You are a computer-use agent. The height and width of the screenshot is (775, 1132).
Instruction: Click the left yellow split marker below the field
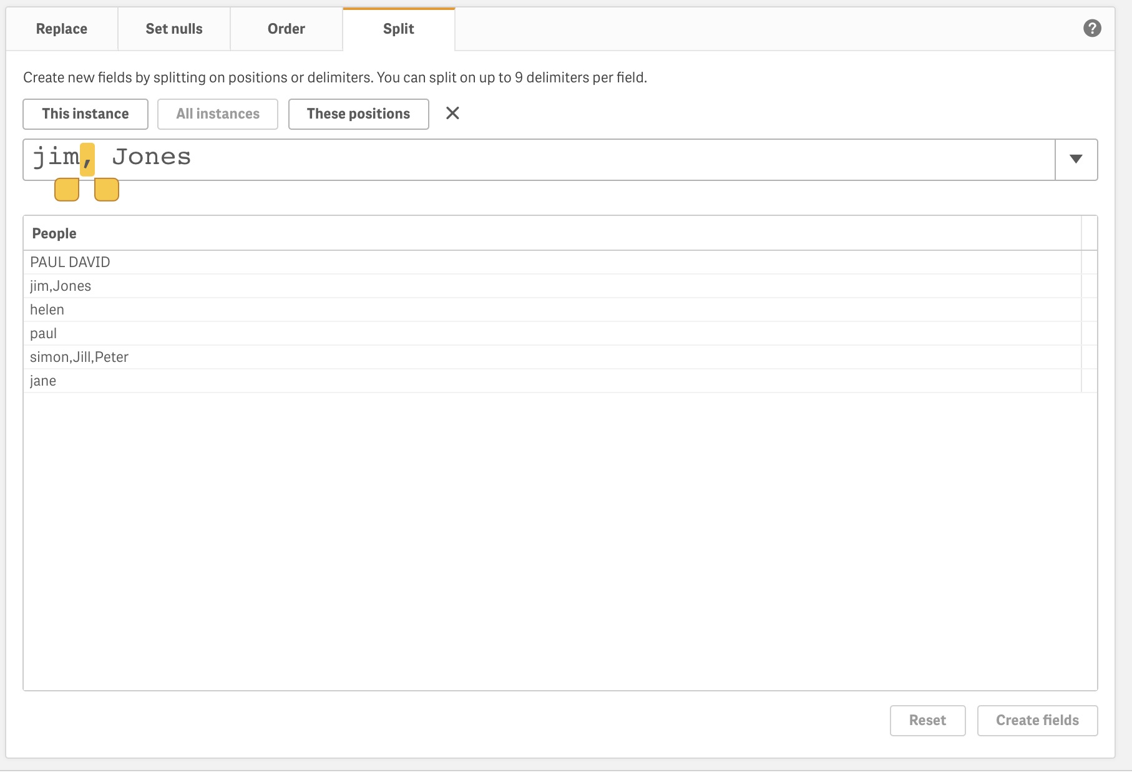(67, 190)
